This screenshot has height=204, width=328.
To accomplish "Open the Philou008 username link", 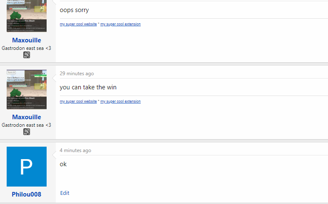I will [x=27, y=194].
